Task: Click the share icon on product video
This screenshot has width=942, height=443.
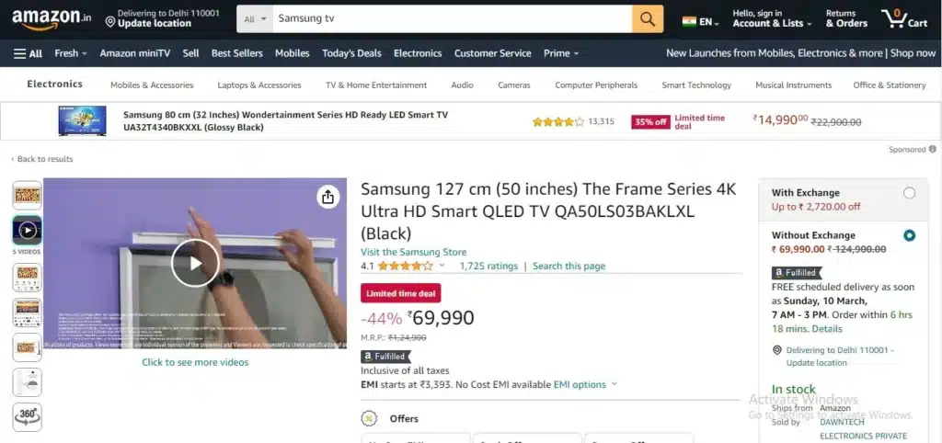Action: [327, 197]
